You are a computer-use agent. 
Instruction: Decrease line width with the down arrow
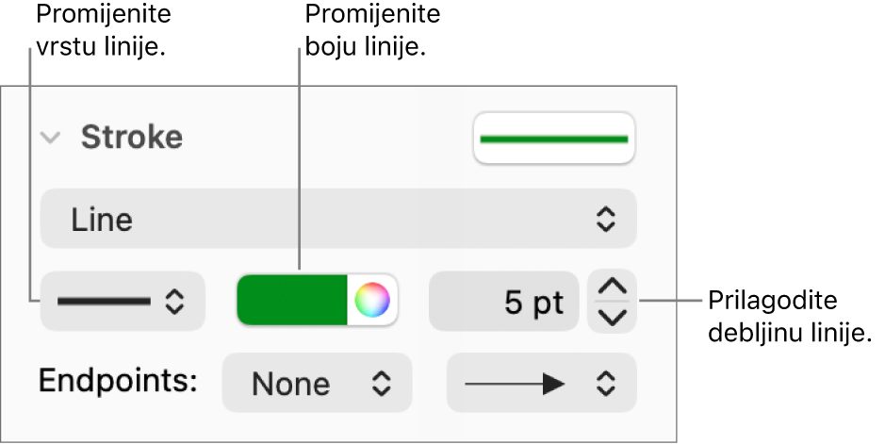(612, 318)
